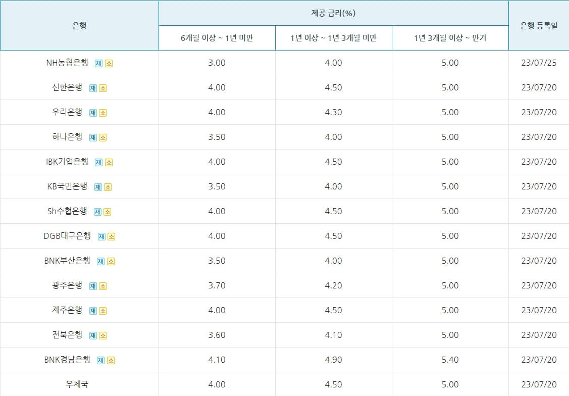Click the IBK기업은행 bank name
569x396 pixels.
(x=67, y=162)
